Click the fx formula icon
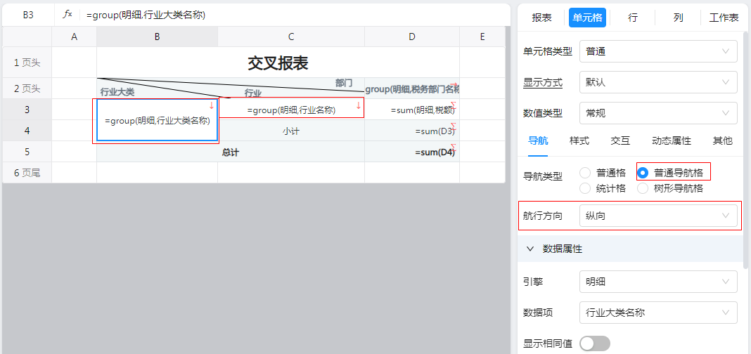 (x=68, y=15)
